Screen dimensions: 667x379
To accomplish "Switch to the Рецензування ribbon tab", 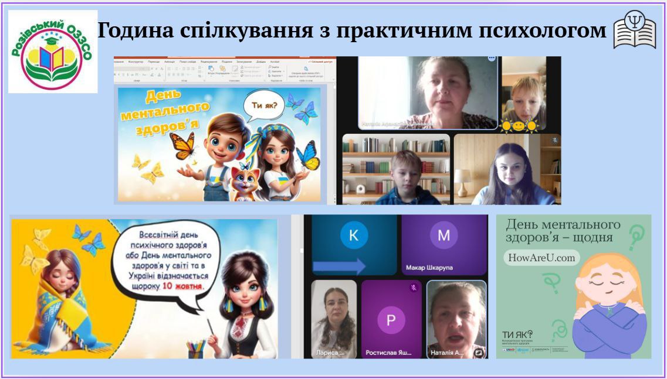I will pyautogui.click(x=208, y=61).
